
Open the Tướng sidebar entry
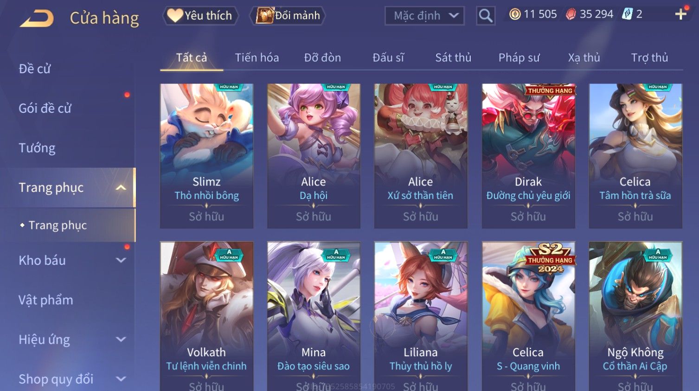[37, 148]
